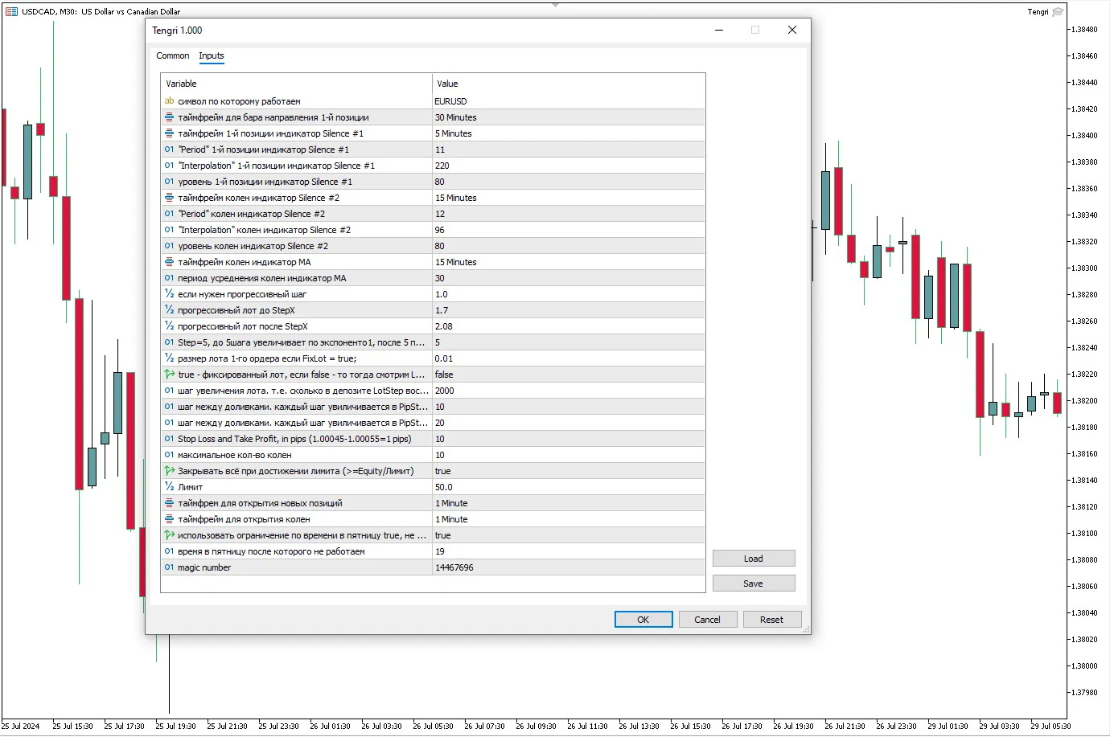The image size is (1110, 737).
Task: Select the value 2.08 for лот после StepX
Action: click(569, 326)
